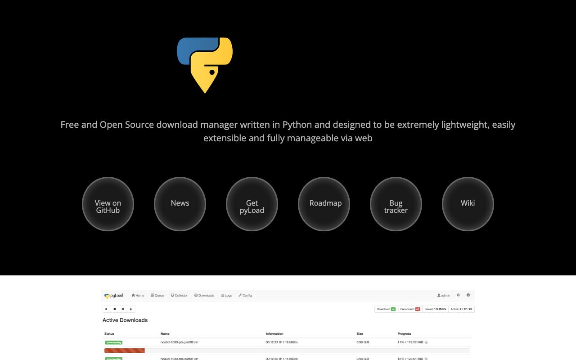This screenshot has width=576, height=360.
Task: Click the plus icon to add a package
Action: [x=131, y=309]
